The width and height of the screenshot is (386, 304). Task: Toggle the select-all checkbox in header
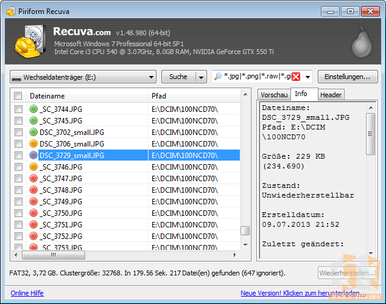[x=18, y=96]
